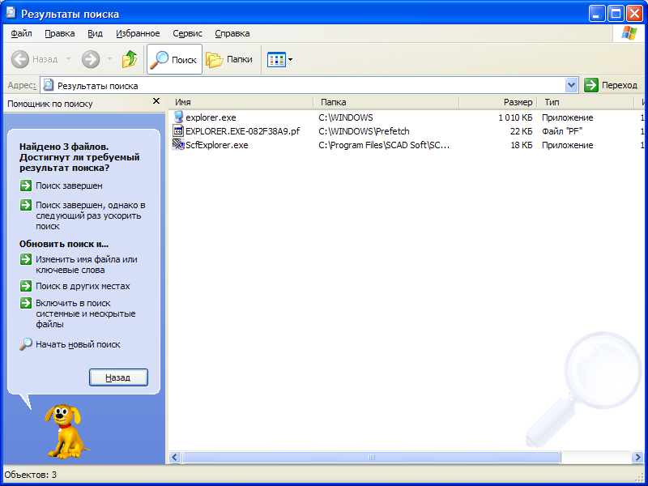Click arrow icon beside Включить в поиск
Viewport: 648px width, 486px height.
pyautogui.click(x=26, y=303)
